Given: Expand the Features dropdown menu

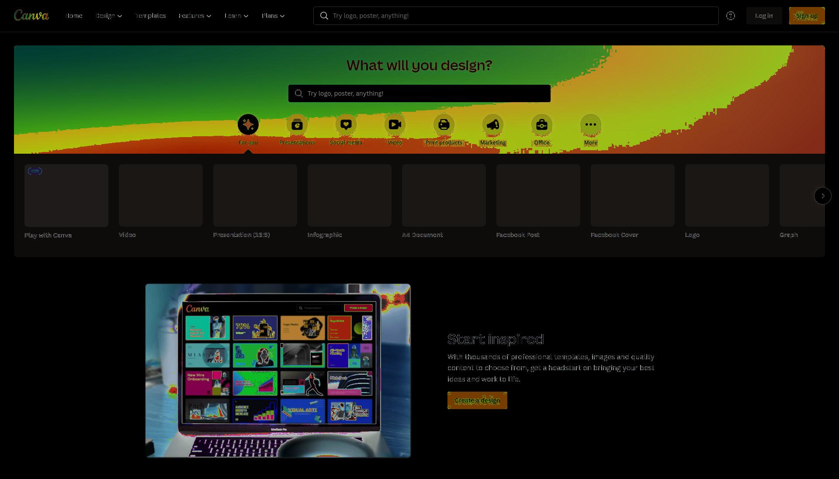Looking at the screenshot, I should [195, 16].
